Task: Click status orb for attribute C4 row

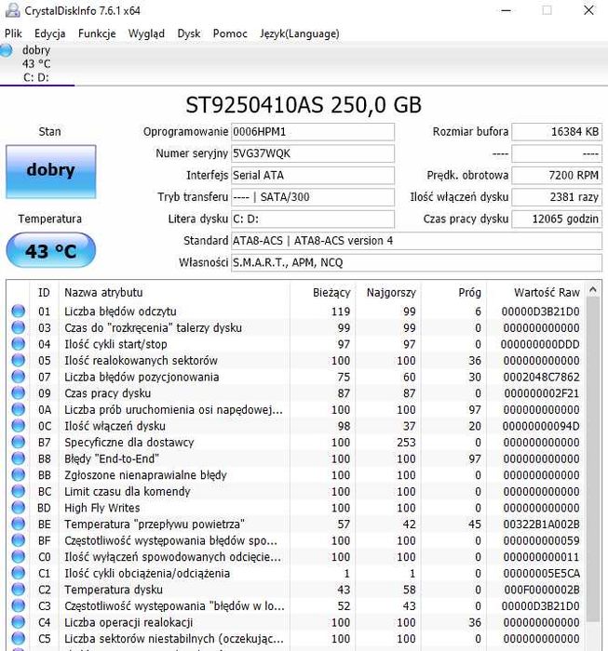Action: pos(18,622)
